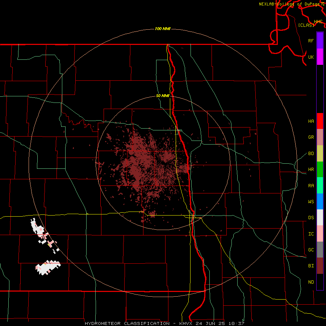Viewport: 326px width, 326px height.
Task: Click the "RA" legend label
Action: click(311, 186)
